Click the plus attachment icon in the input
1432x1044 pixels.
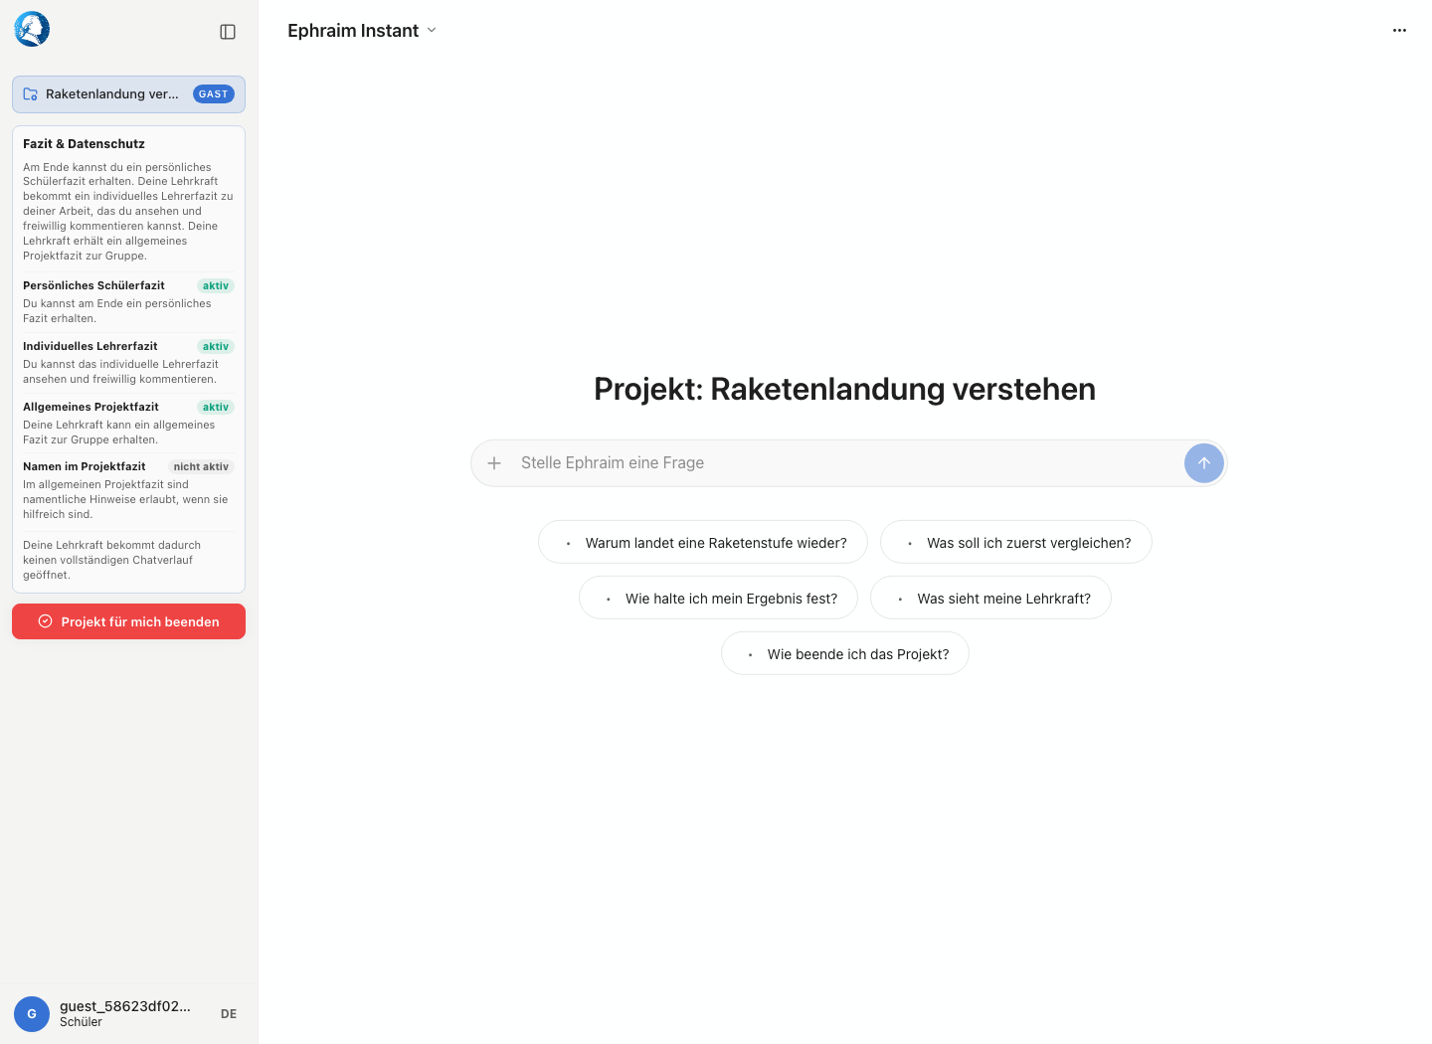[x=494, y=463]
